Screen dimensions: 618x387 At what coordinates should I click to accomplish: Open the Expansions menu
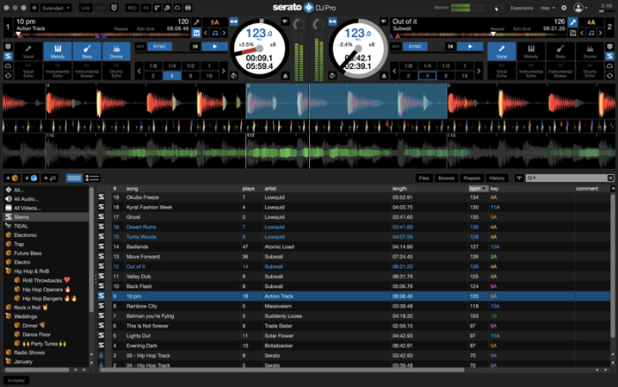(522, 7)
